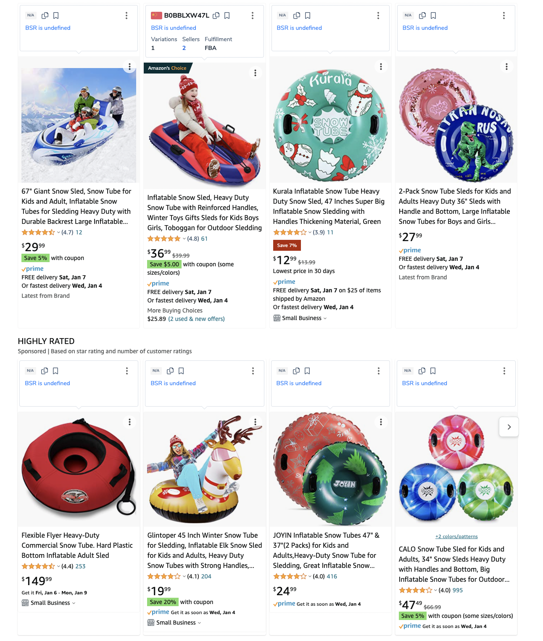
Task: Click the +2 colors/patterns link
Action: pyautogui.click(x=456, y=536)
